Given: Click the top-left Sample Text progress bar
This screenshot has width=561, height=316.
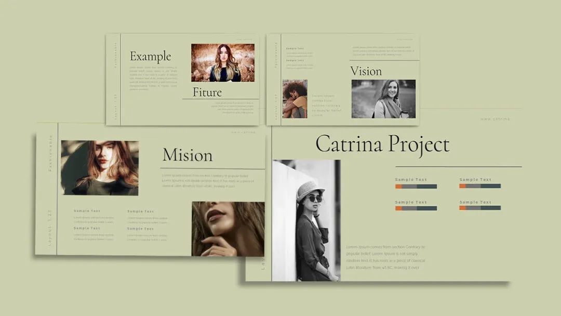Looking at the screenshot, I should (x=416, y=187).
